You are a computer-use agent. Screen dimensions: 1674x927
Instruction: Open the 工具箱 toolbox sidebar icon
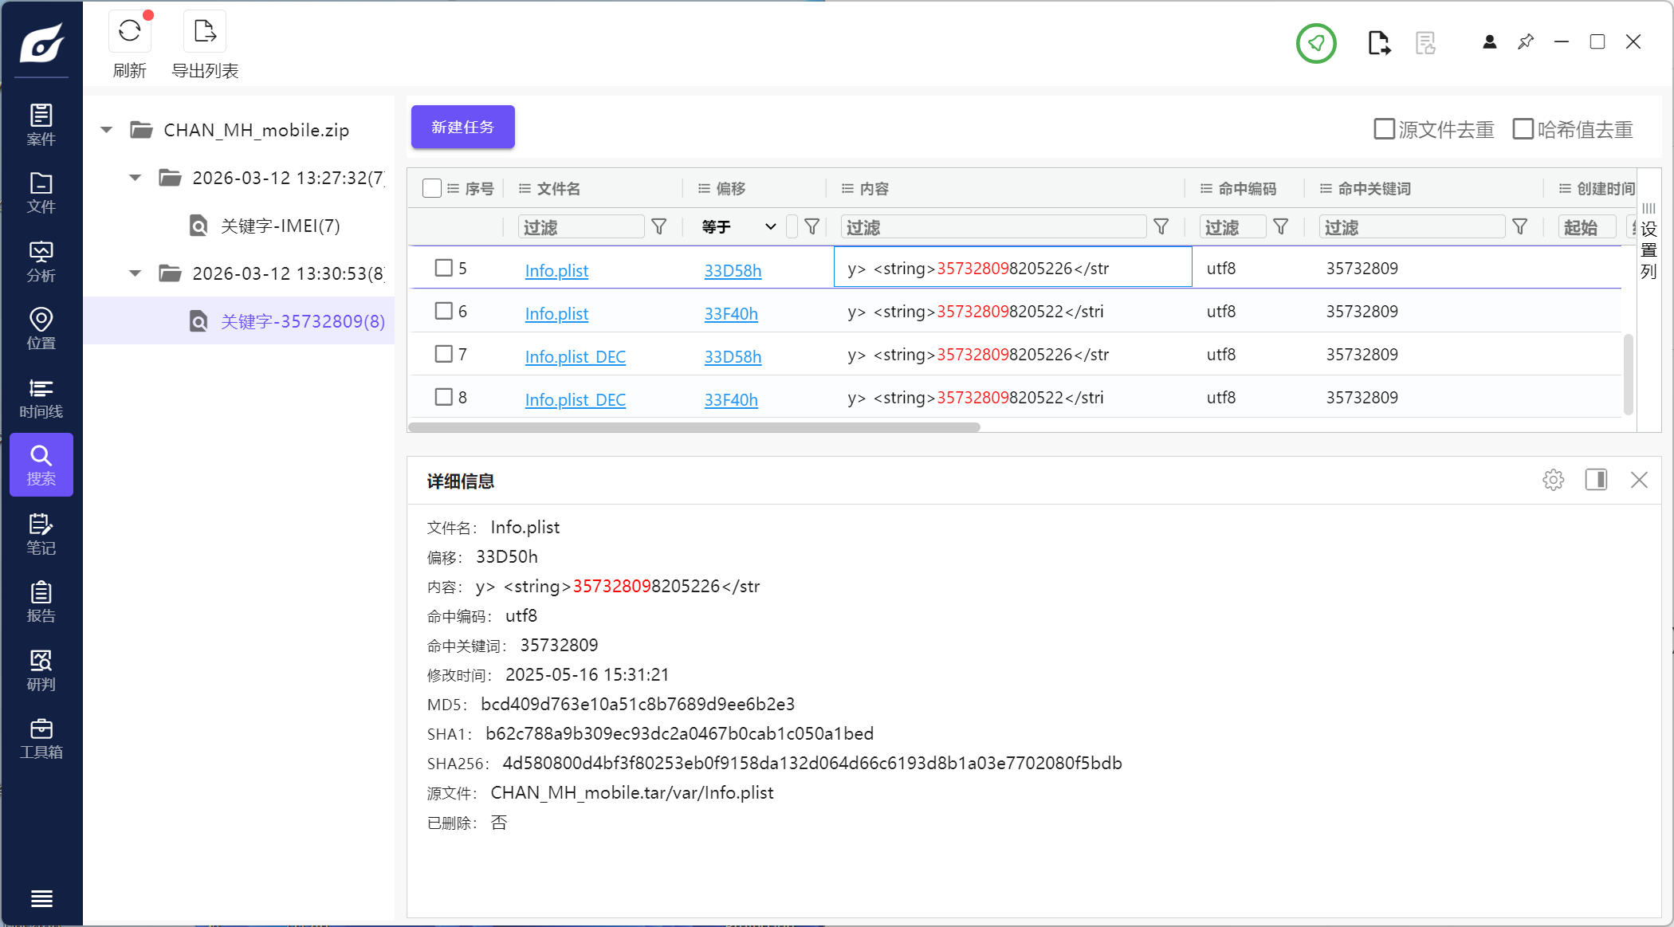pyautogui.click(x=41, y=739)
